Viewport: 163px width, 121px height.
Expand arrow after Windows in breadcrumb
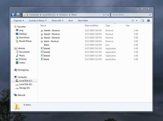70,15
